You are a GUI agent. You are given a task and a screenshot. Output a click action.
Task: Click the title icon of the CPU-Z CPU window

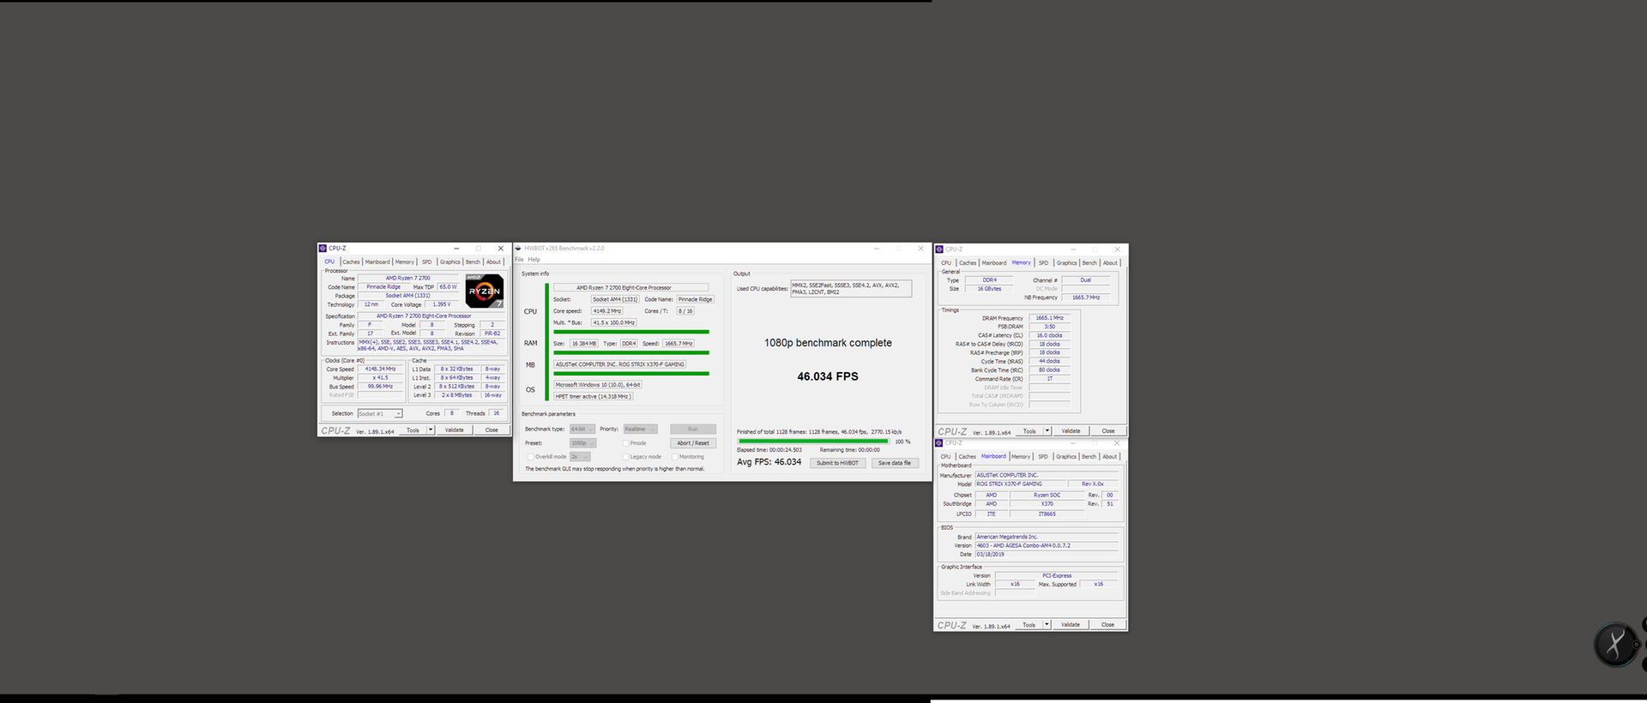tap(323, 249)
